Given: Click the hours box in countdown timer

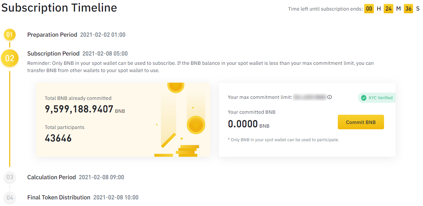Looking at the screenshot, I should [x=369, y=9].
